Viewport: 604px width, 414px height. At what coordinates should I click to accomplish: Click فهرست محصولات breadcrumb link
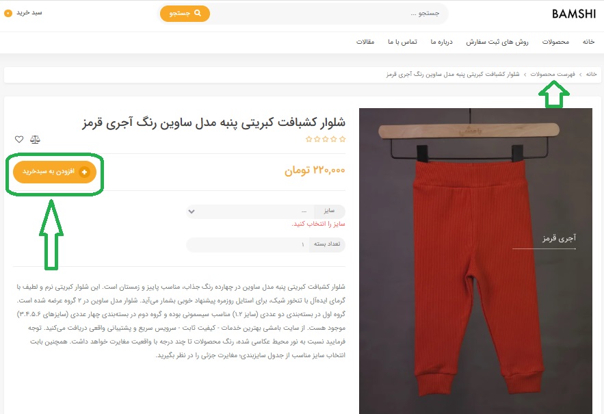tap(553, 74)
